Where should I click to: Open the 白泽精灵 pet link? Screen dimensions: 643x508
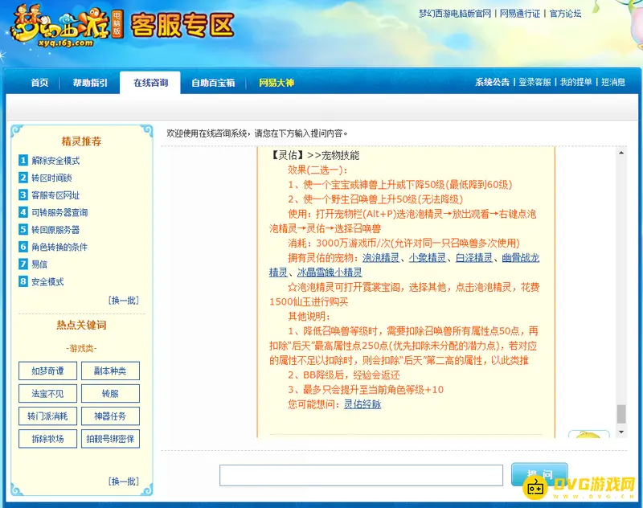(x=474, y=258)
